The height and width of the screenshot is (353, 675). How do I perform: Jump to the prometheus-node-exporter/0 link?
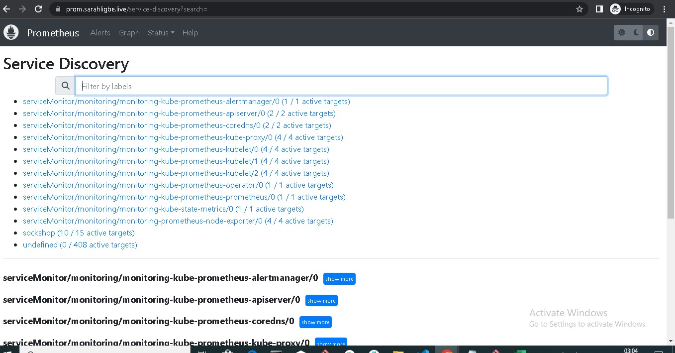[178, 221]
